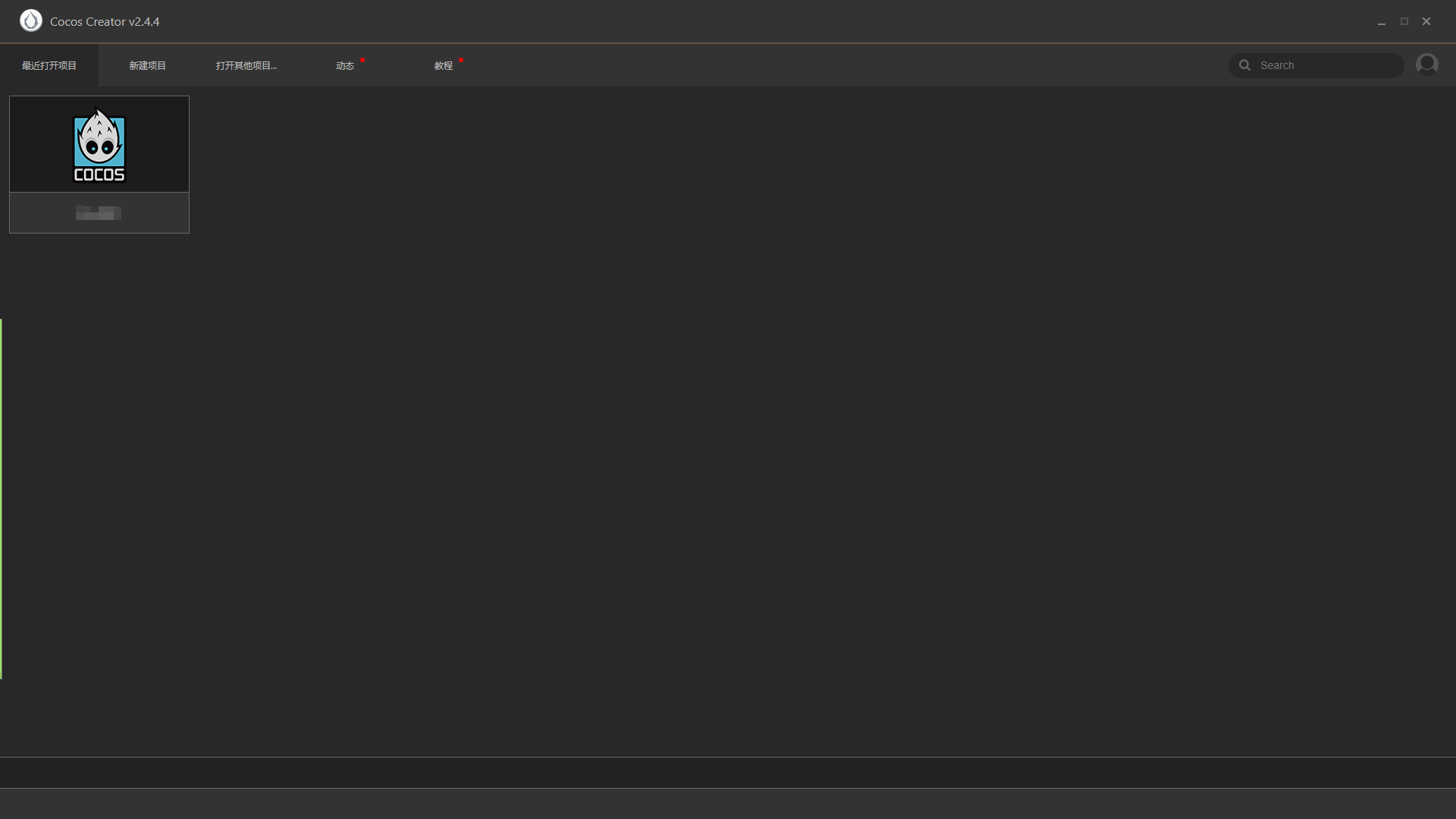Select 打开其他项目... to browse projects
The width and height of the screenshot is (1456, 819).
pyautogui.click(x=246, y=65)
